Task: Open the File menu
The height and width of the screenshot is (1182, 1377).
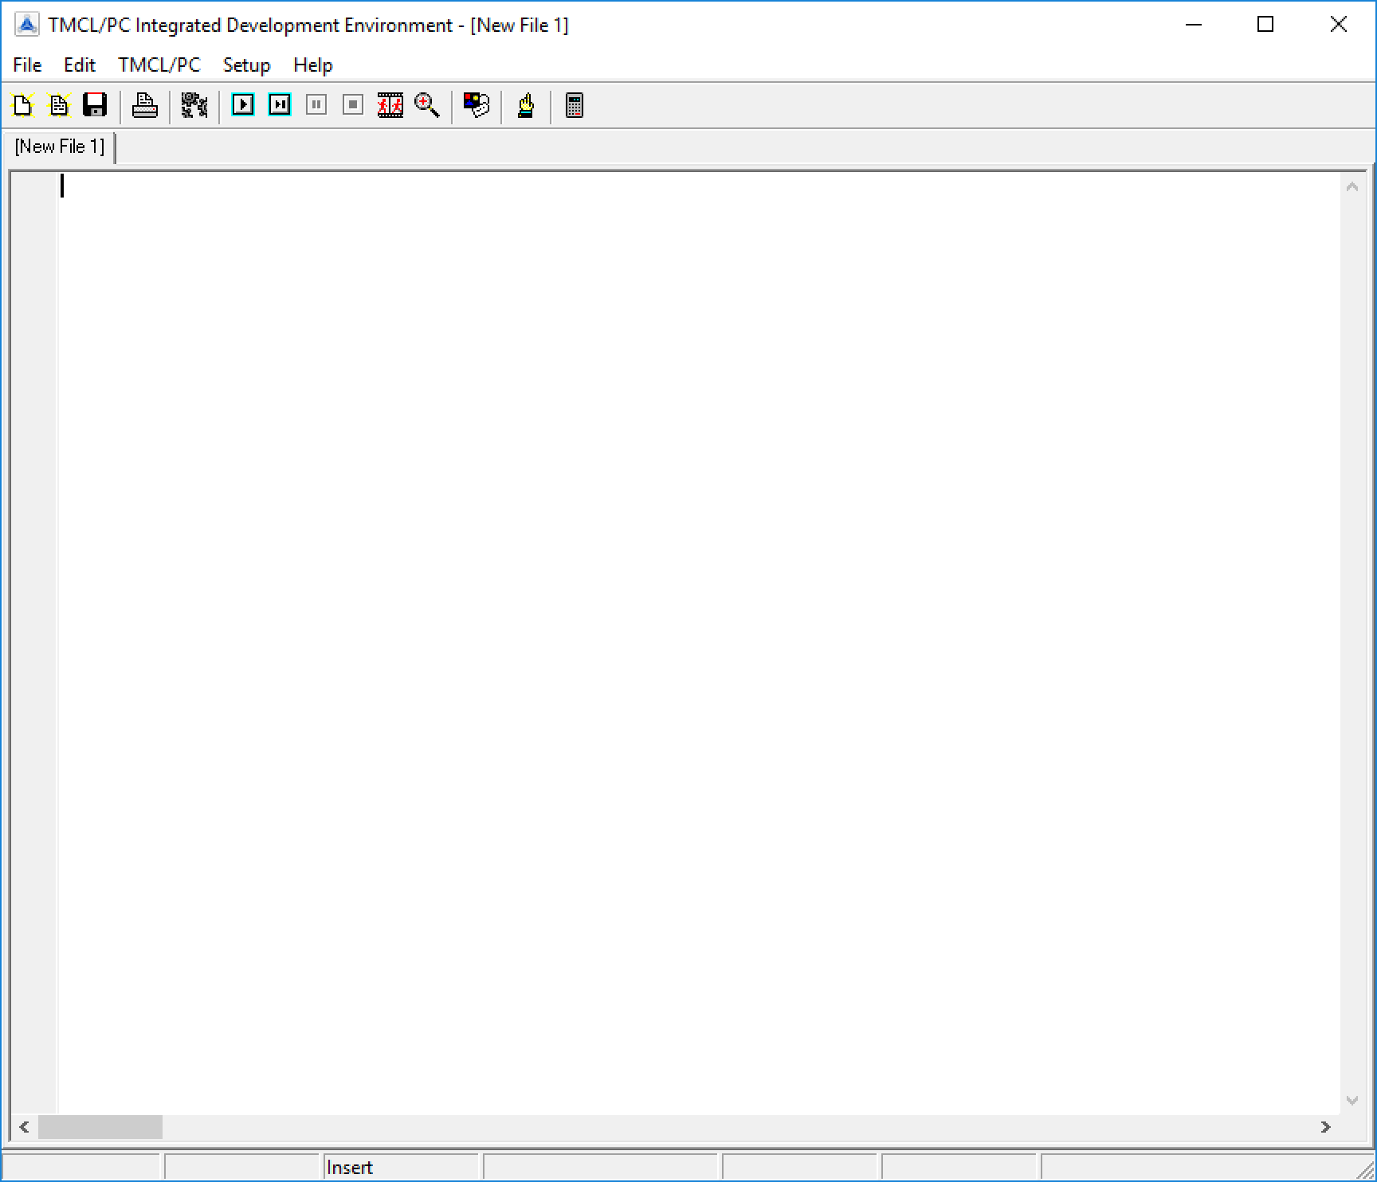Action: 27,65
